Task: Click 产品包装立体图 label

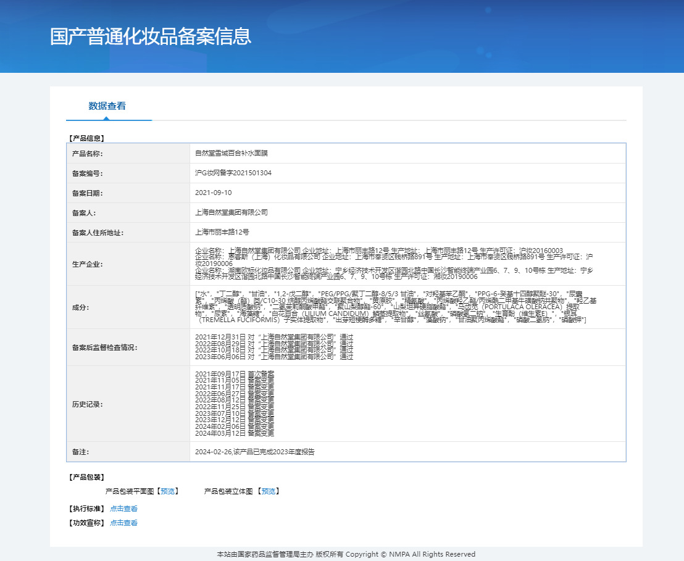Action: pos(228,491)
